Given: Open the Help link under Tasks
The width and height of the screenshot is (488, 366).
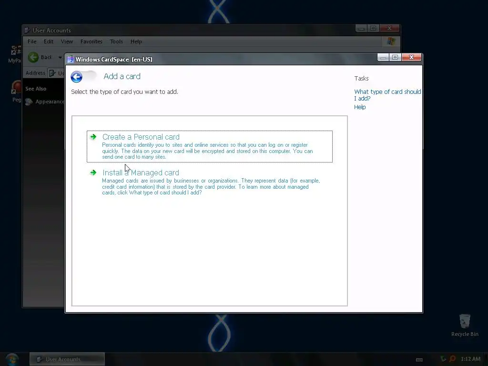Looking at the screenshot, I should [360, 107].
